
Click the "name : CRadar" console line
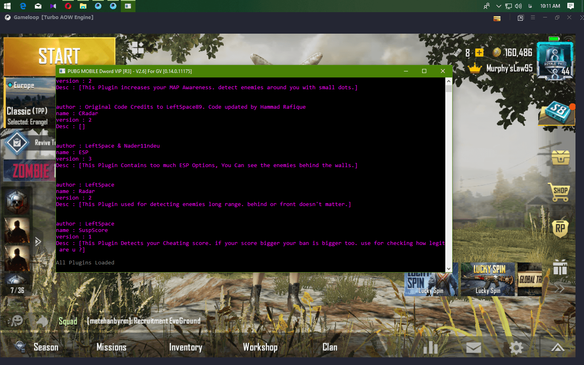pos(77,114)
